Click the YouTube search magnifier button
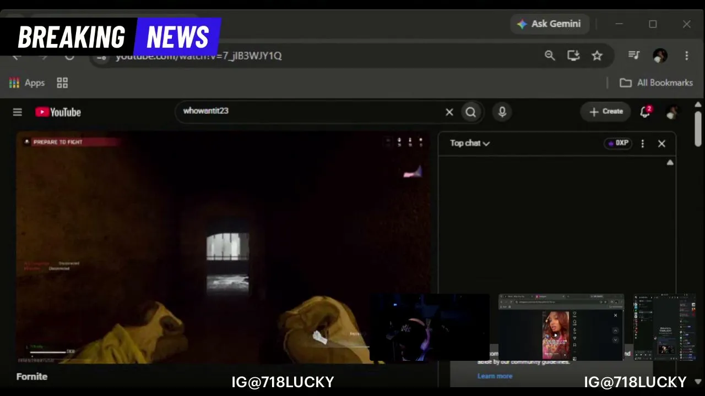Viewport: 705px width, 396px height. 471,112
